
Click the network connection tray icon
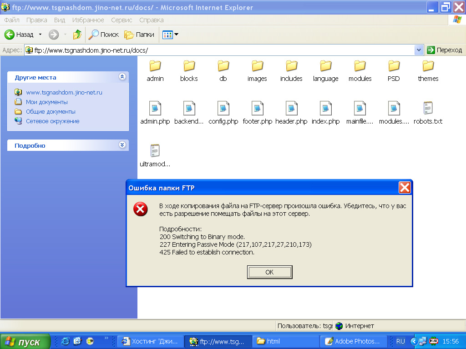click(x=423, y=342)
